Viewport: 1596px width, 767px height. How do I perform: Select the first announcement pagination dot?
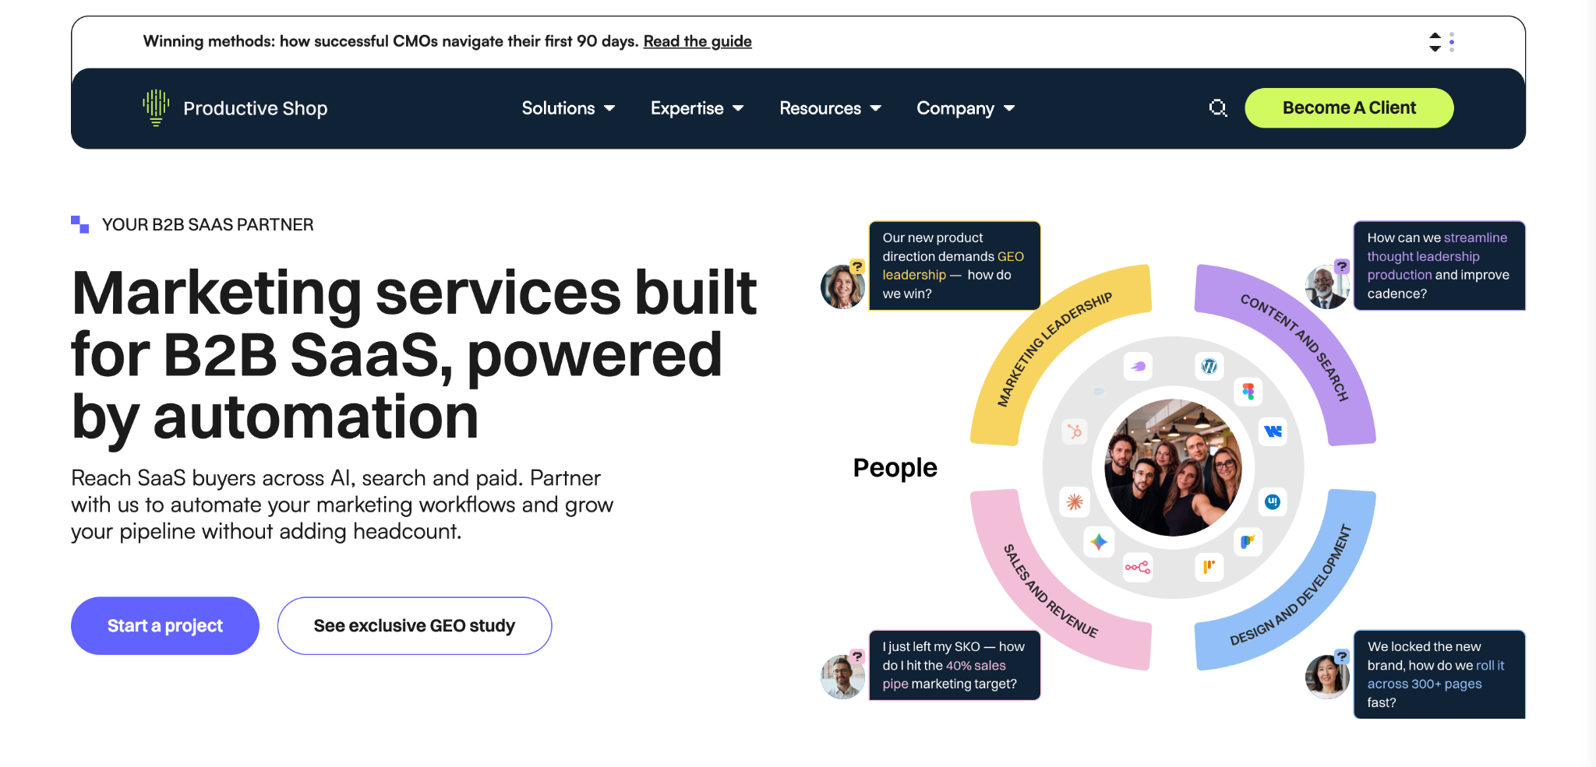(x=1452, y=33)
